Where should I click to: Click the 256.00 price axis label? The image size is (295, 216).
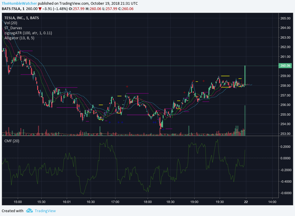[286, 105]
